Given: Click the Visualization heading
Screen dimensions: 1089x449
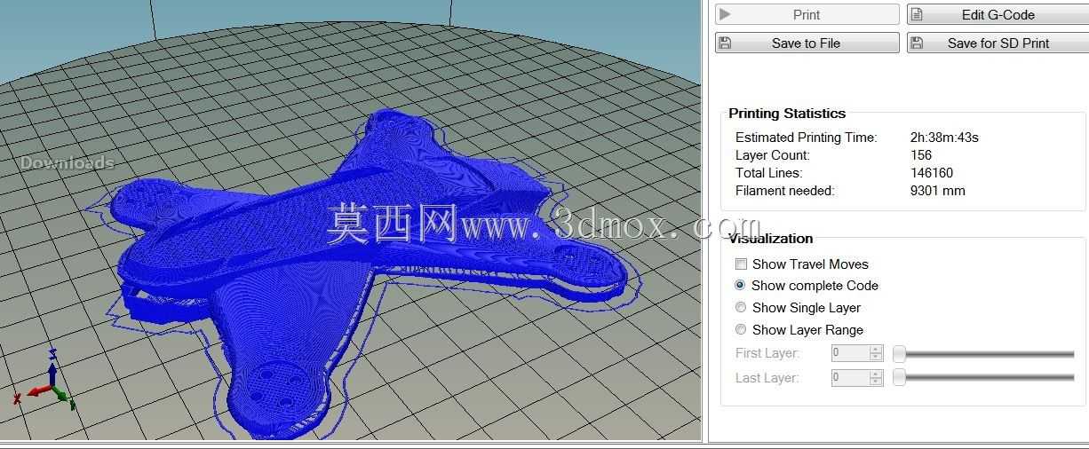Looking at the screenshot, I should [770, 239].
